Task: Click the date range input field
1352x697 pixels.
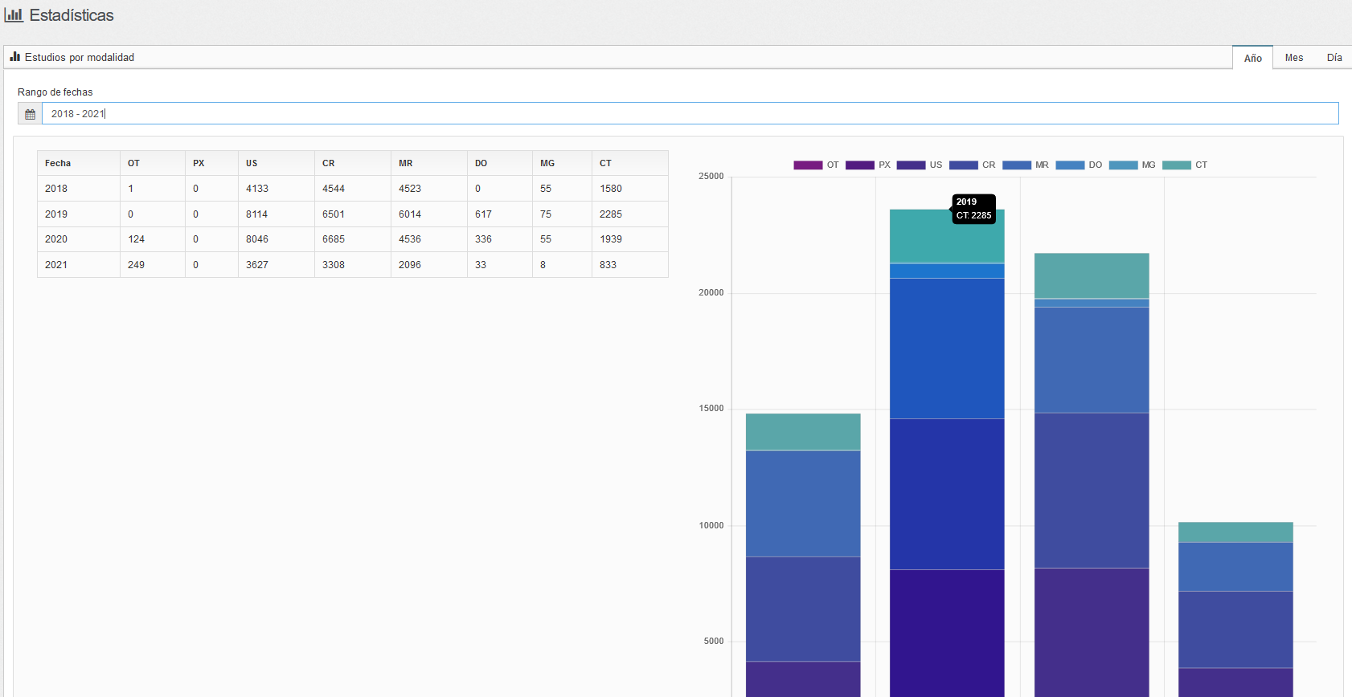Action: tap(690, 113)
